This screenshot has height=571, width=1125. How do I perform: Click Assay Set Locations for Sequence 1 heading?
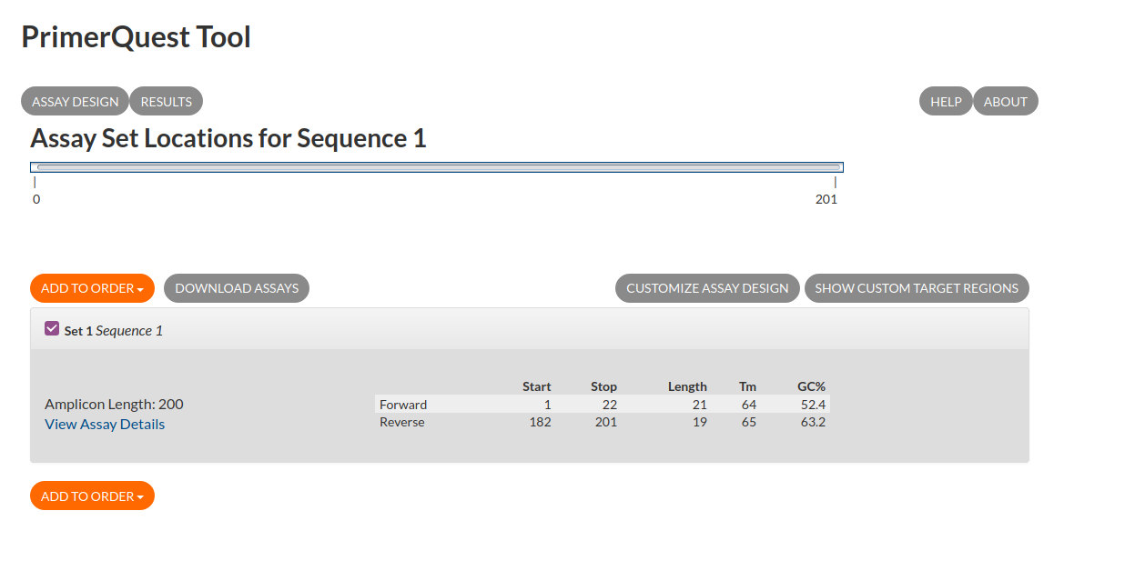pyautogui.click(x=228, y=139)
